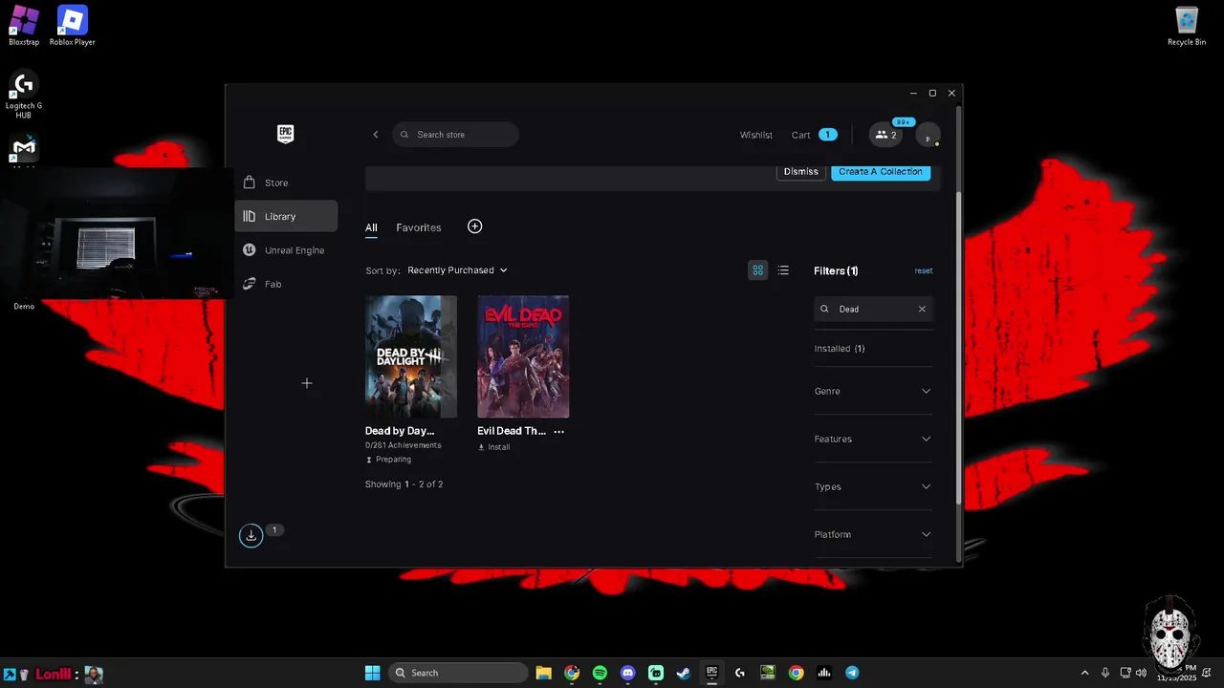Open the Recycle Bin

pos(1187,26)
